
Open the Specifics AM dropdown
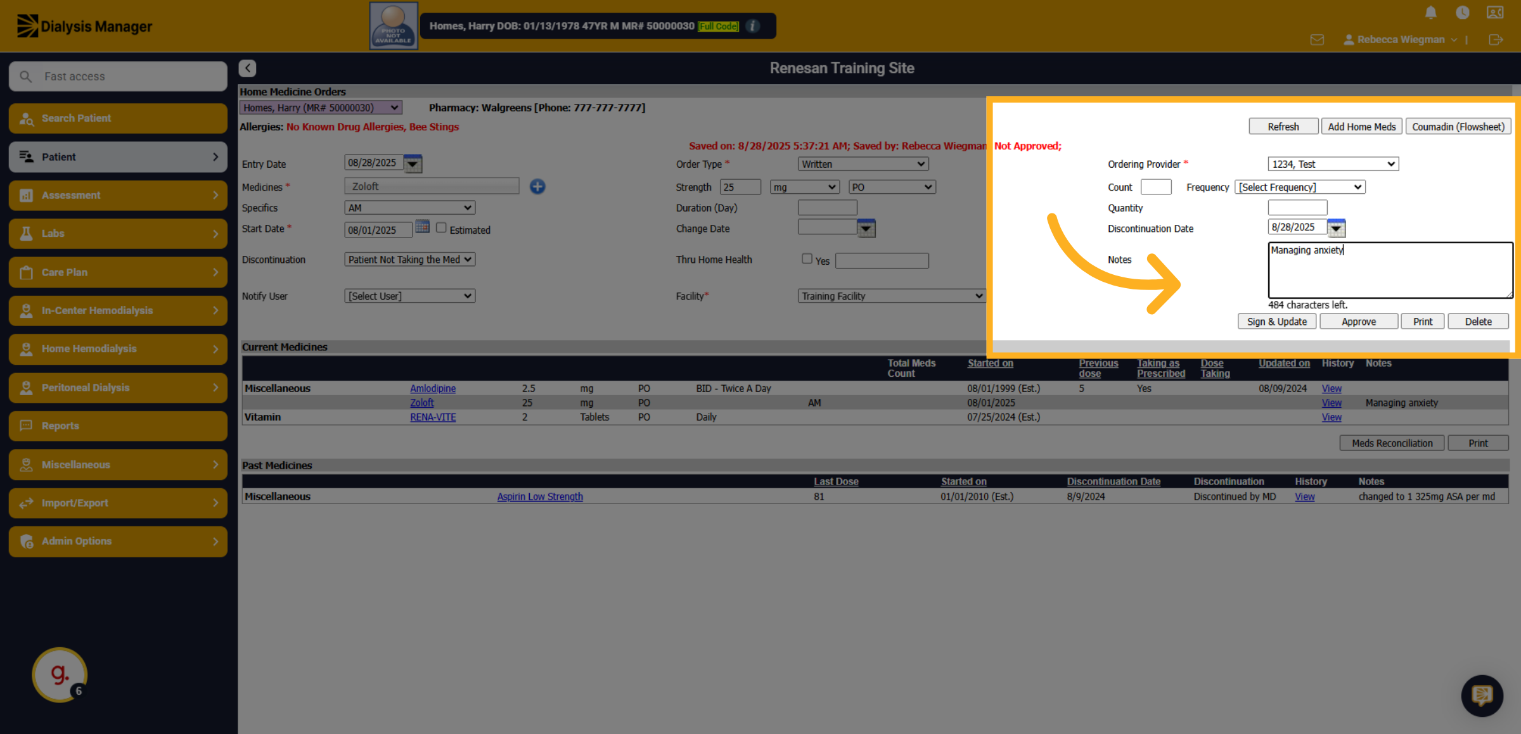coord(409,208)
